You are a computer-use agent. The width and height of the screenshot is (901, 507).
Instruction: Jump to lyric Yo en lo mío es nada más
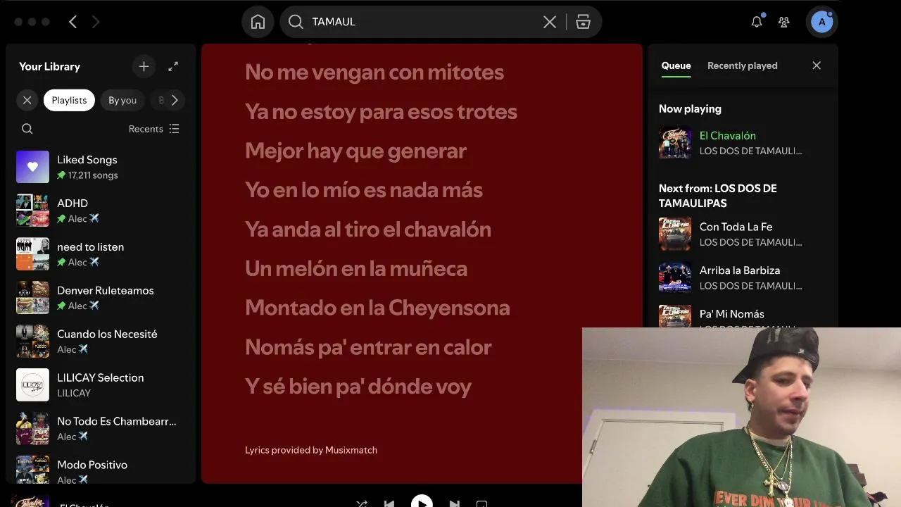364,190
